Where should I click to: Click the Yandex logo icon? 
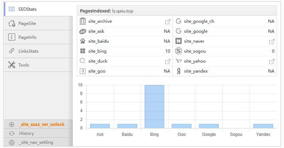pyautogui.click(x=179, y=71)
